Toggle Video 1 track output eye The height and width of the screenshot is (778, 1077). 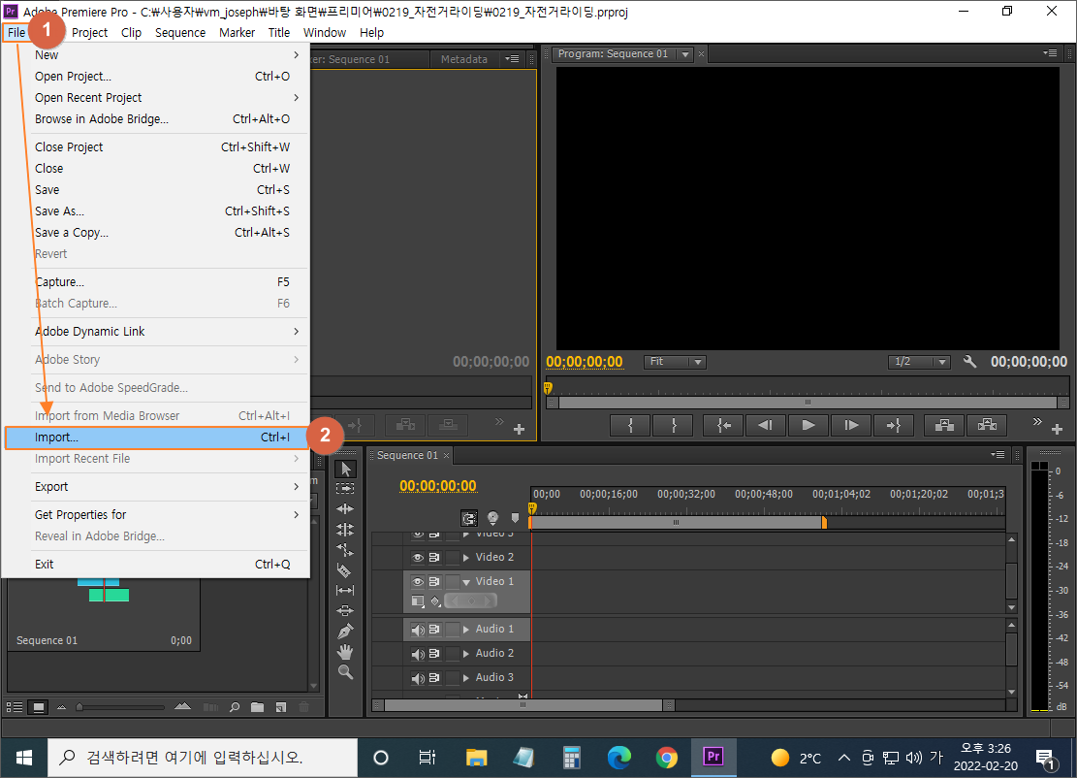418,581
